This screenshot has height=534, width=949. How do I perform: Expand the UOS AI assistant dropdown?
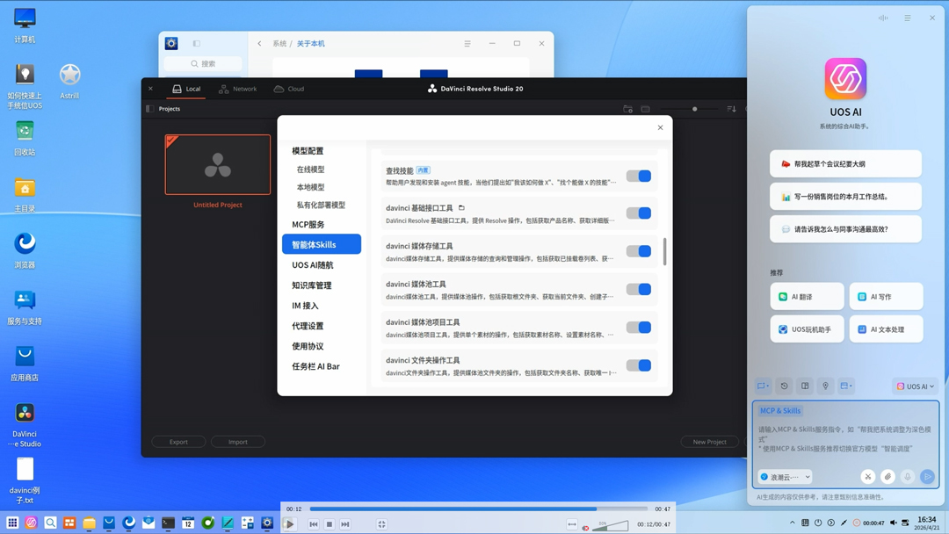[915, 386]
